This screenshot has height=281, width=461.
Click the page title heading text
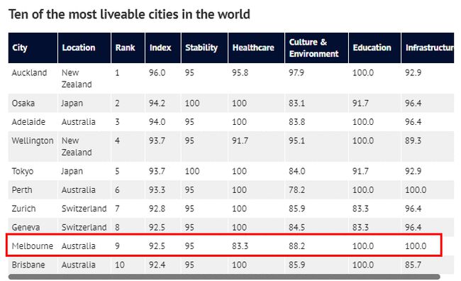tap(129, 14)
